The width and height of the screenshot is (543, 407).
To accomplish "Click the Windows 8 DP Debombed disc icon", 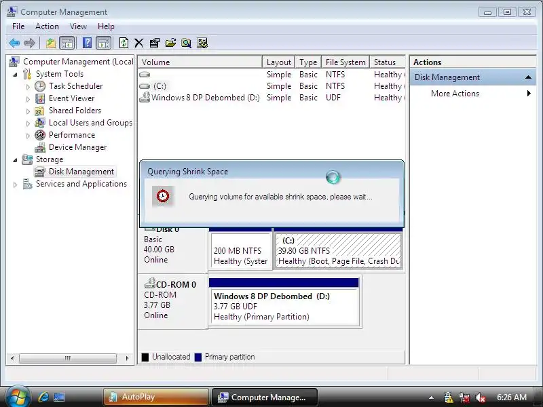I will 145,97.
